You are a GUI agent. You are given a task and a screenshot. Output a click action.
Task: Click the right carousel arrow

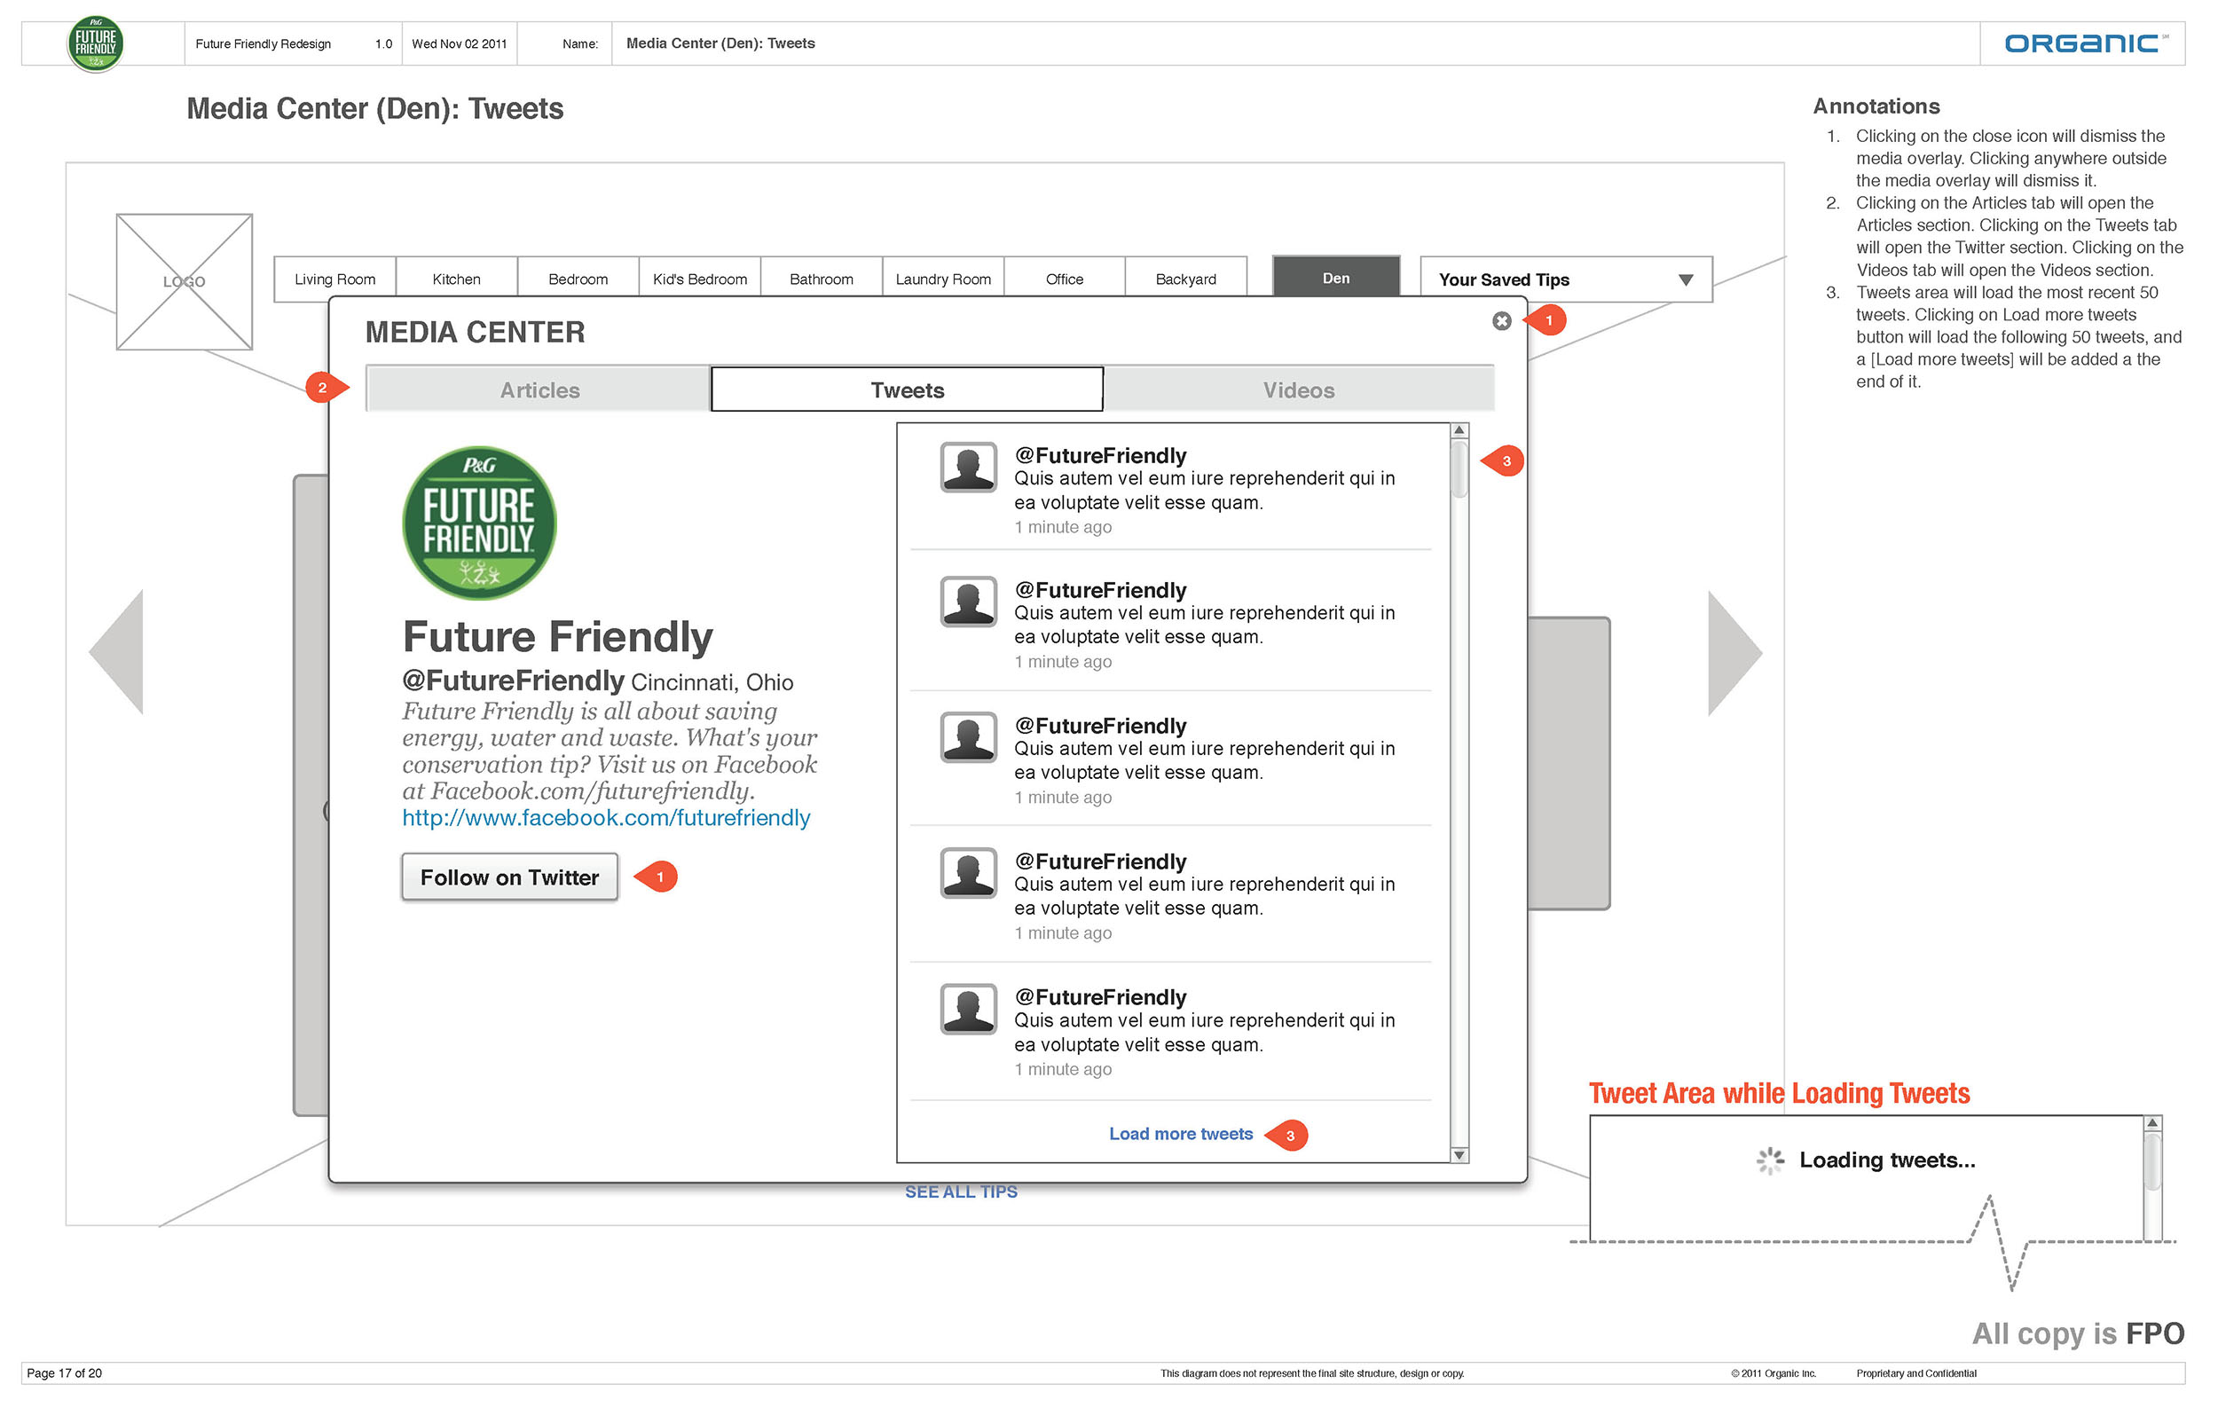tap(1735, 653)
